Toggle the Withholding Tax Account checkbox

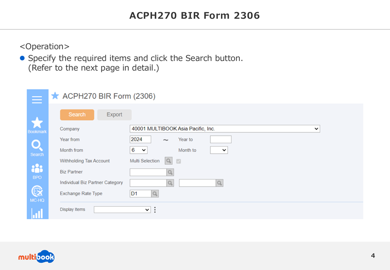[179, 161]
